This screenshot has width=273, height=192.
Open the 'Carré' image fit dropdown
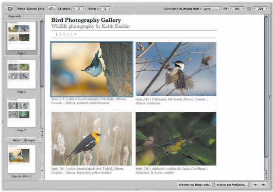pyautogui.click(x=211, y=9)
